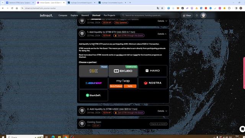245x138 pixels.
Task: Click Earn STRK badge on STRK-ETH quest
Action: click(129, 36)
